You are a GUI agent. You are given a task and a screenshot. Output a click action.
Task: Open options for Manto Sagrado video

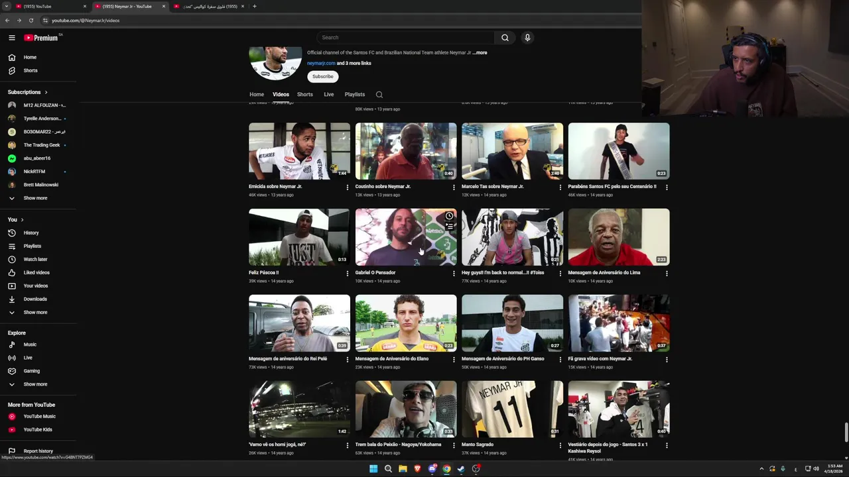point(560,446)
